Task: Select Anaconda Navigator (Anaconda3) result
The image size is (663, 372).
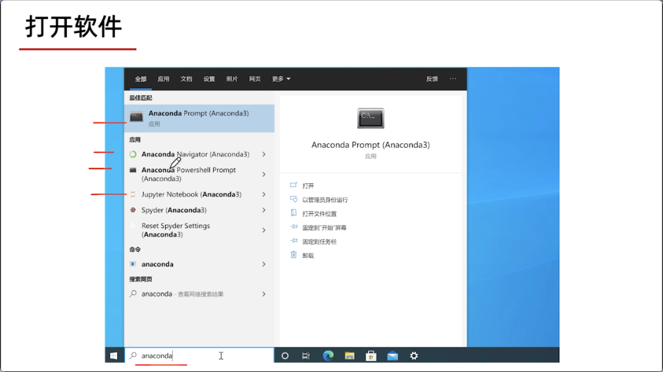Action: 200,154
